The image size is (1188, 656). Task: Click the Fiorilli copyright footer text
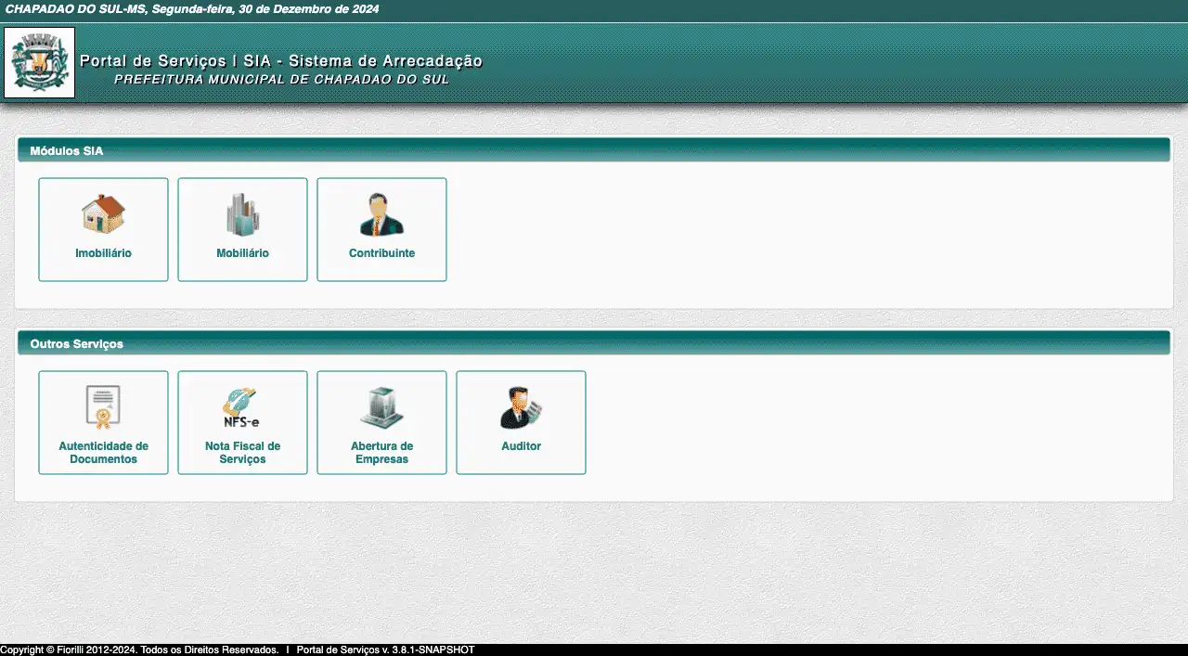[x=139, y=650]
